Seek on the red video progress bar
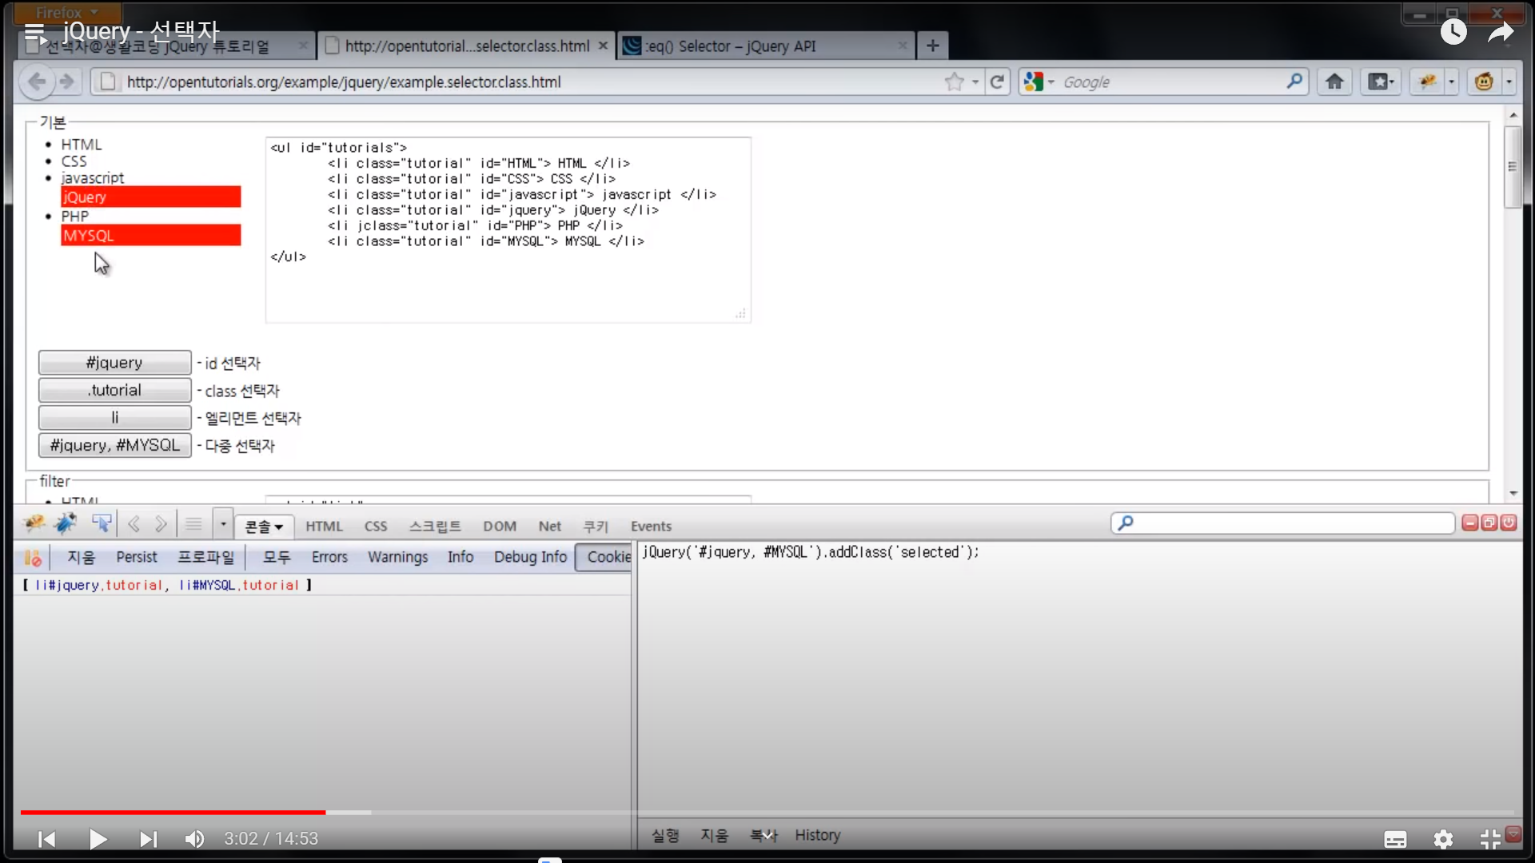The width and height of the screenshot is (1535, 863). (x=173, y=812)
